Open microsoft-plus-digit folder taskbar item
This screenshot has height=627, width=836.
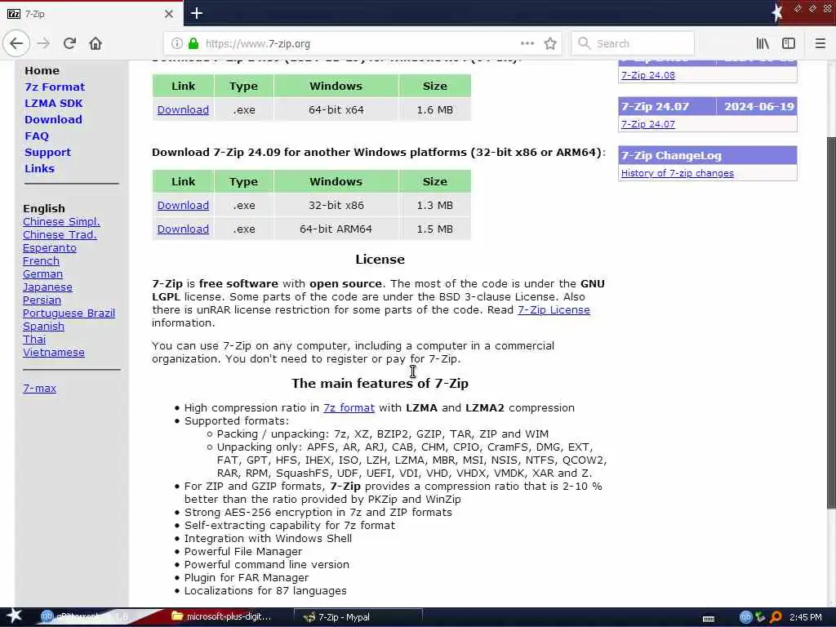click(x=222, y=617)
